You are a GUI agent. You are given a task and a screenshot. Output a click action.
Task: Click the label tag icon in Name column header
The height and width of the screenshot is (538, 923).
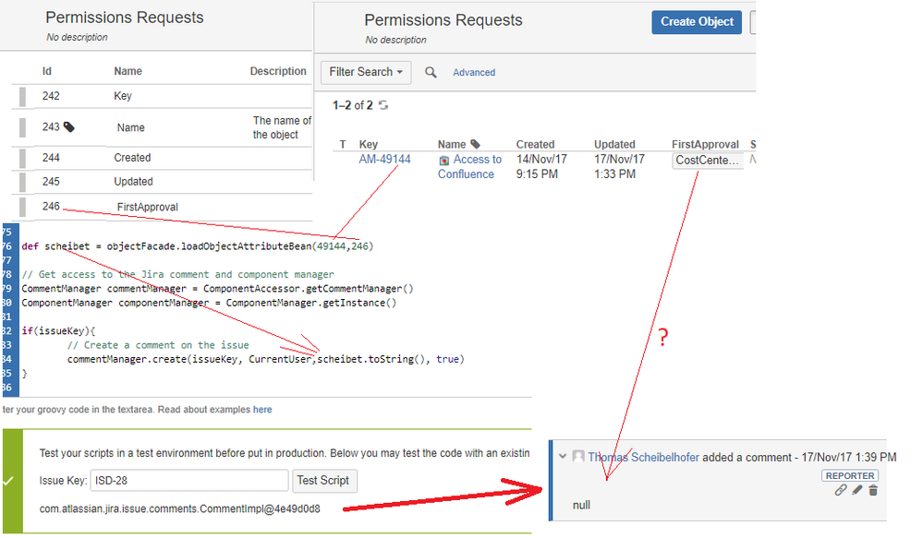tap(476, 144)
